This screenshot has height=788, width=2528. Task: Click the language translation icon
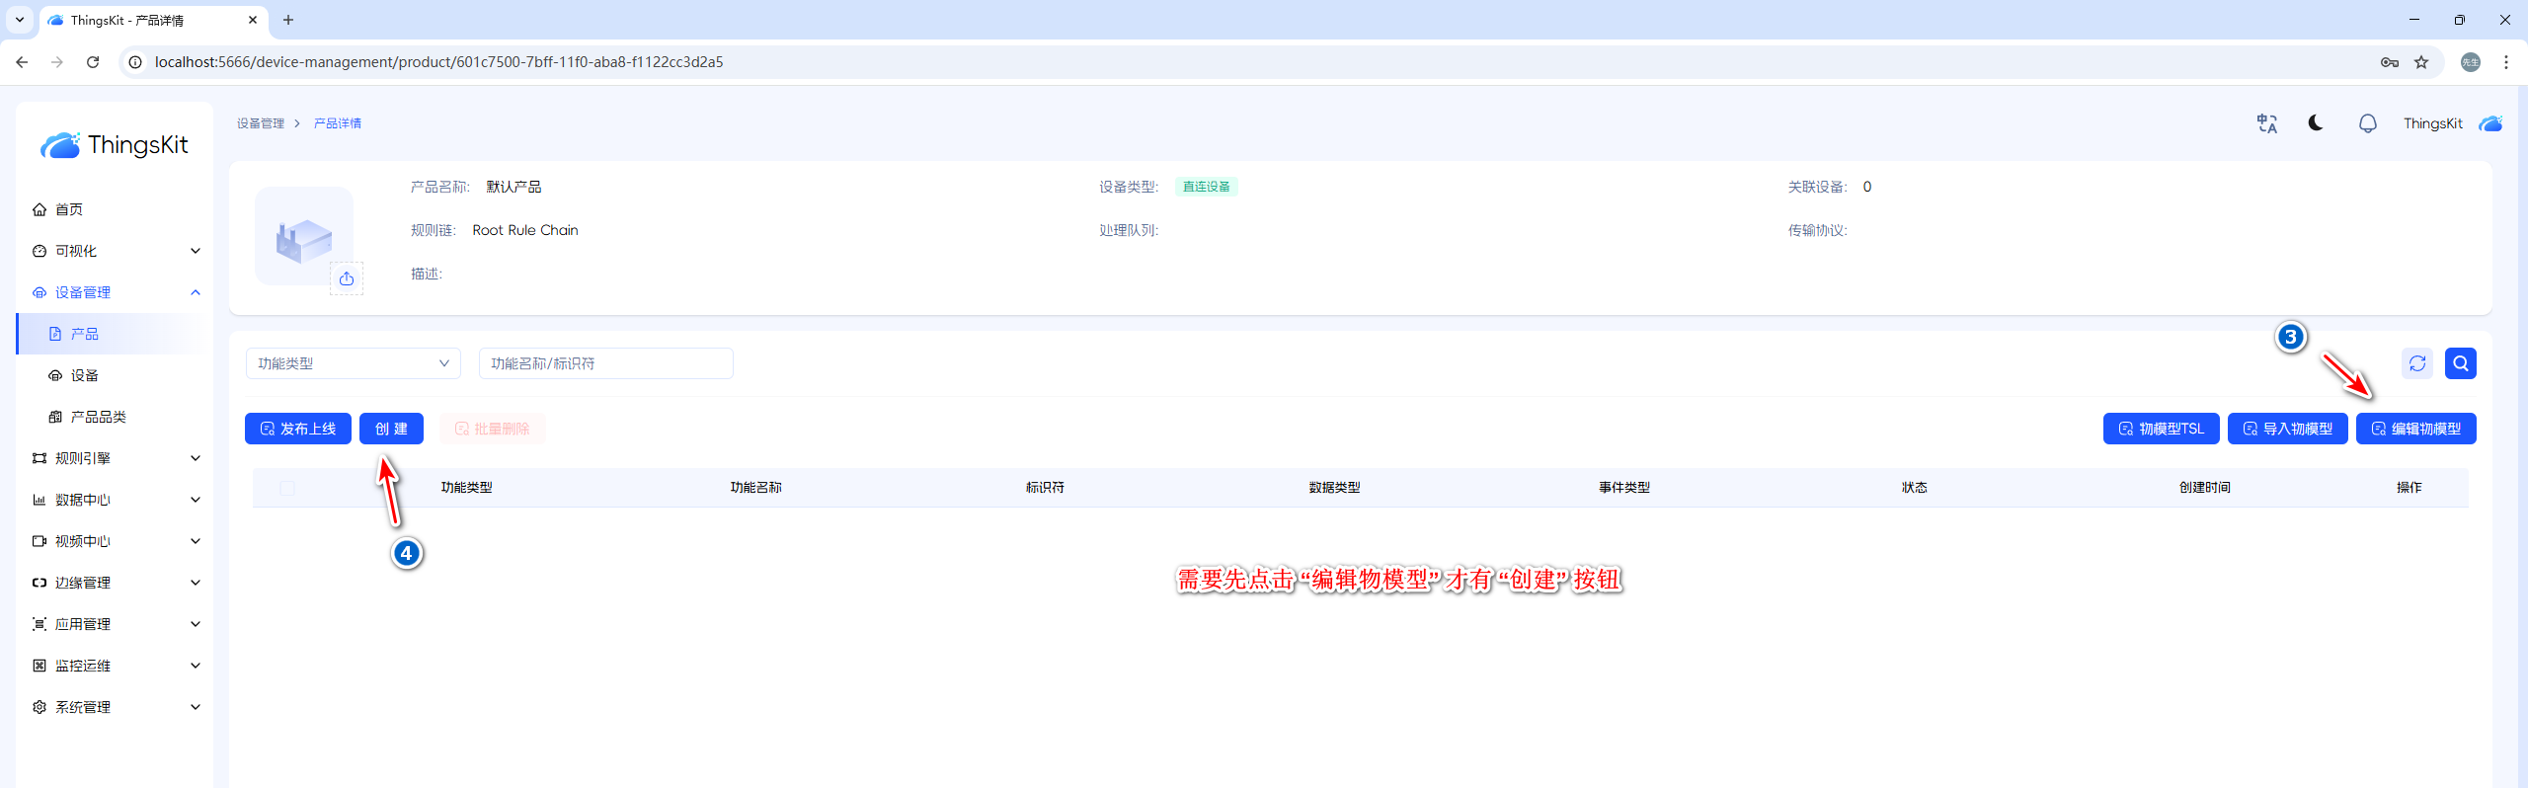pyautogui.click(x=2266, y=123)
